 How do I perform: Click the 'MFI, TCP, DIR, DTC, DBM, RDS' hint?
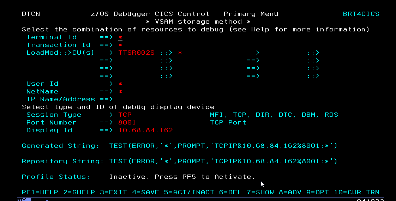(x=274, y=115)
